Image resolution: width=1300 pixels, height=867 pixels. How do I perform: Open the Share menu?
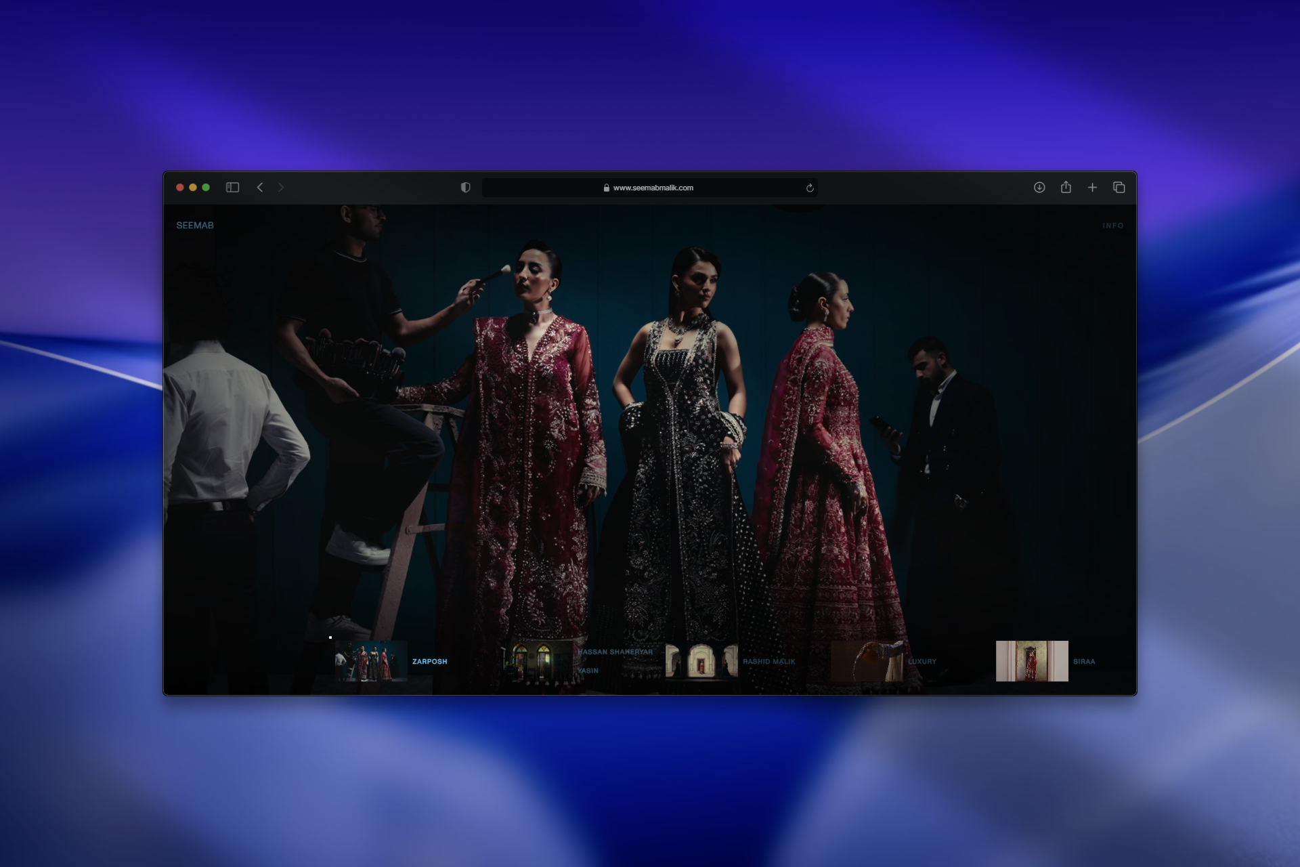pyautogui.click(x=1066, y=188)
